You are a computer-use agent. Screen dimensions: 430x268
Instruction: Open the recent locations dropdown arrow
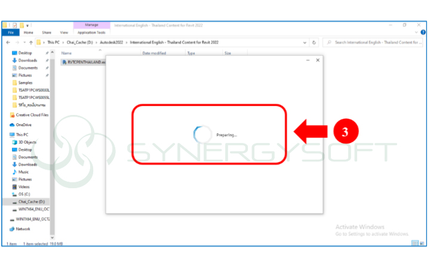[x=23, y=43]
